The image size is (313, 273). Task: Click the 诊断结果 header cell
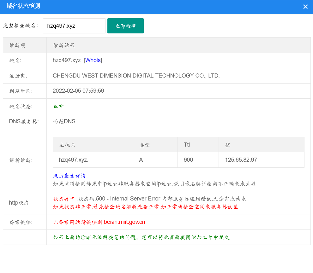pos(178,45)
